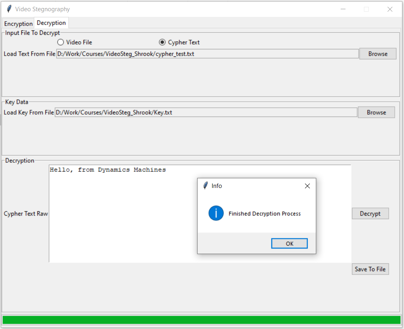Browse for the key file
This screenshot has height=329, width=404.
(376, 112)
